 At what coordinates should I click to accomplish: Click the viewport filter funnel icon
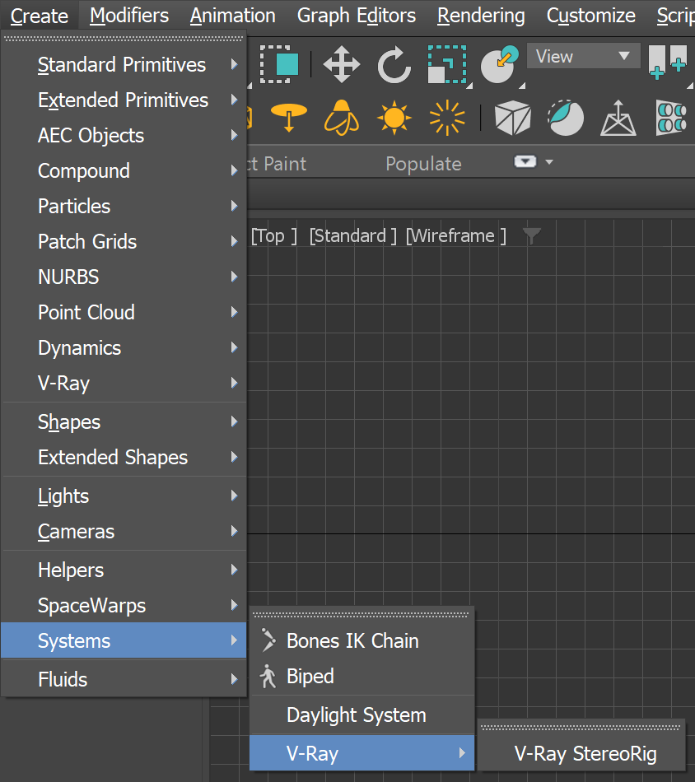[x=532, y=236]
